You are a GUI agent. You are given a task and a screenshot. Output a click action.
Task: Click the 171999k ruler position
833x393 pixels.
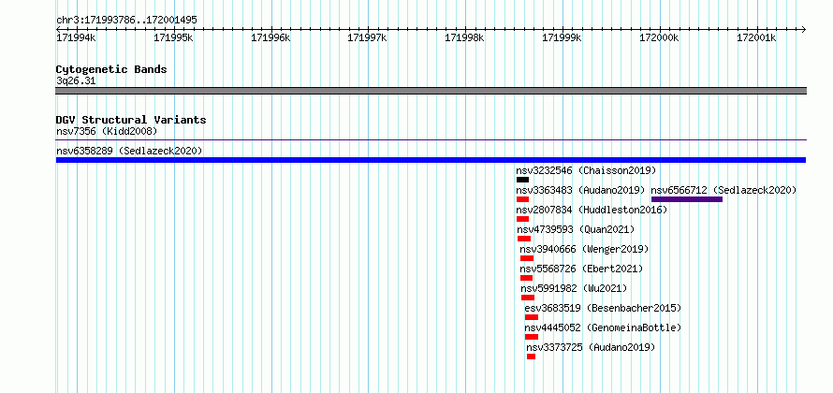562,38
